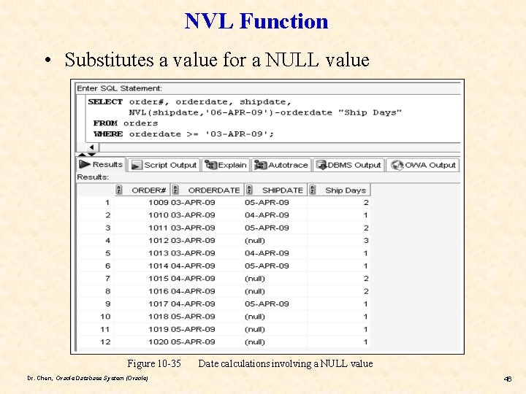Select order number cell 1011
Viewport: 526px width, 394px height.
pyautogui.click(x=158, y=228)
